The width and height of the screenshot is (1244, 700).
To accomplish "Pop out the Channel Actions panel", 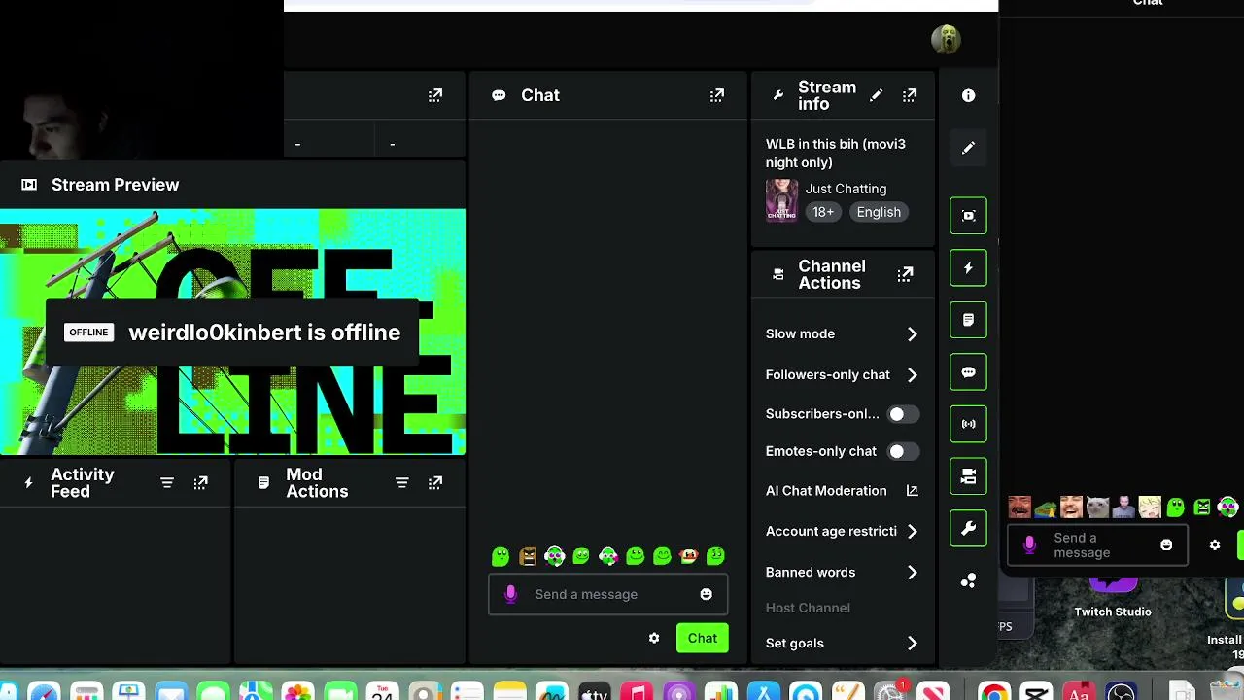I will (x=905, y=274).
